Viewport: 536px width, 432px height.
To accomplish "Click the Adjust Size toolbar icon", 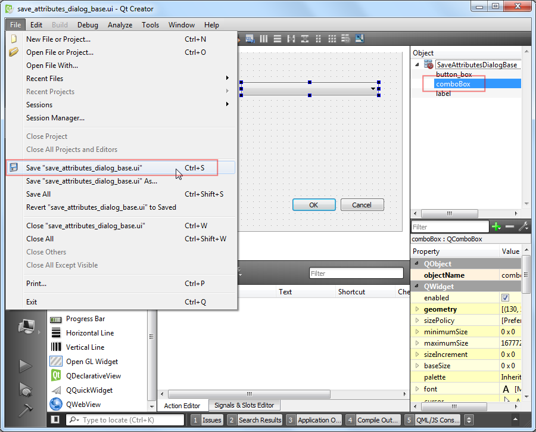I will (359, 39).
